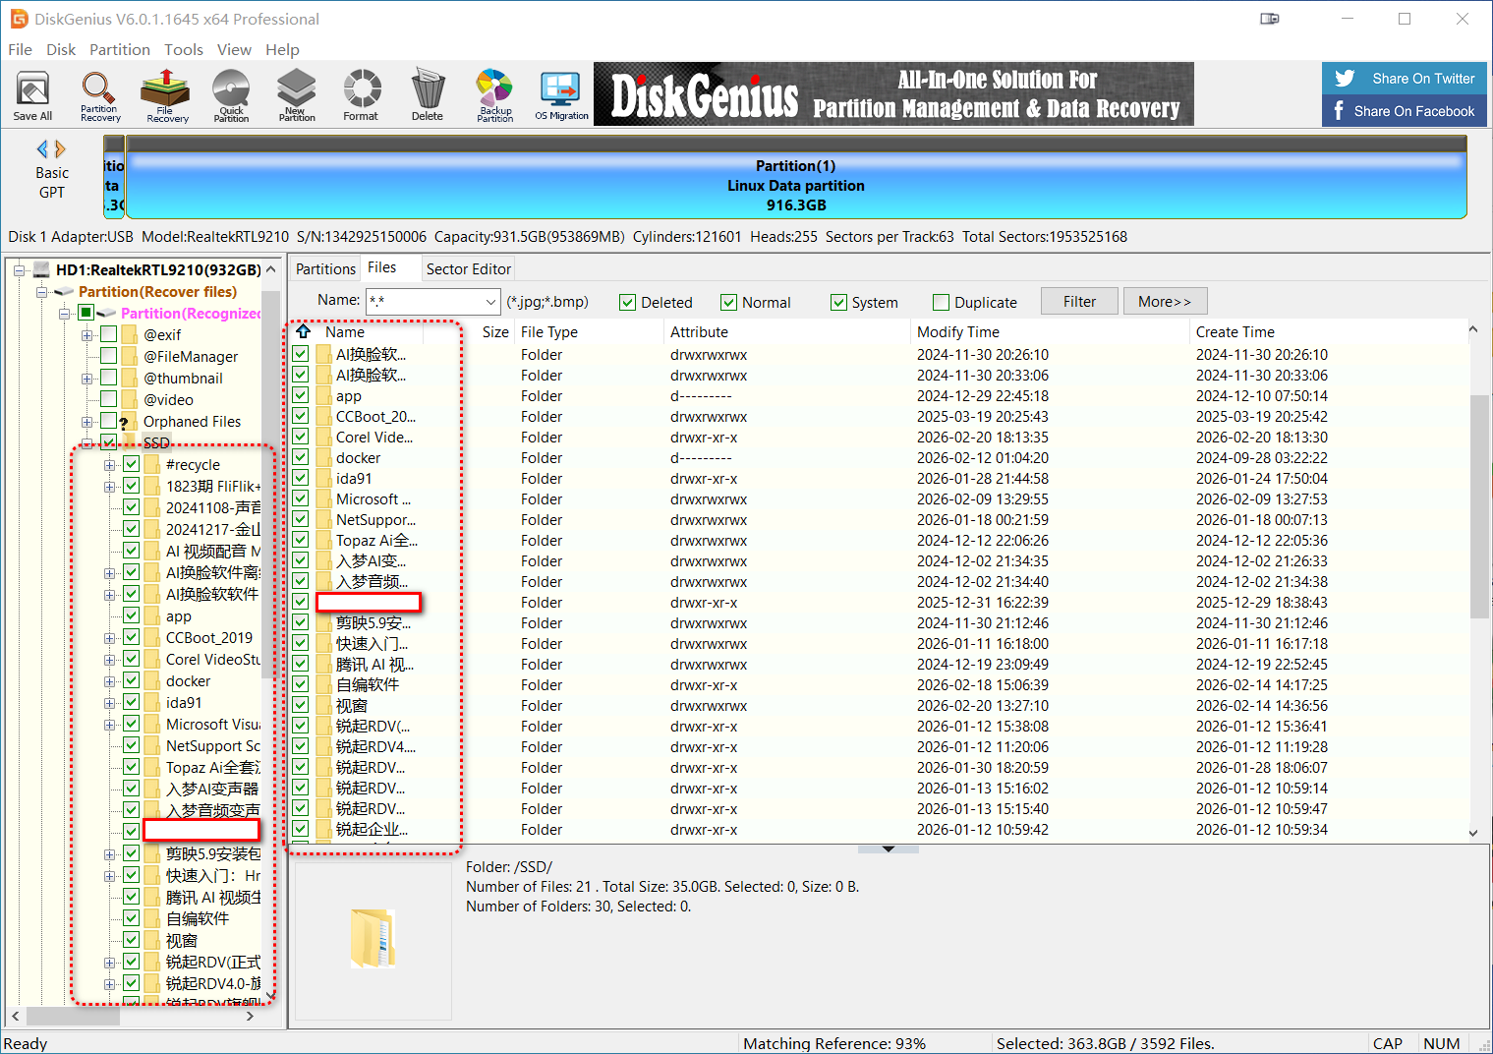Open the Backup Partition tool
This screenshot has width=1493, height=1054.
(494, 95)
